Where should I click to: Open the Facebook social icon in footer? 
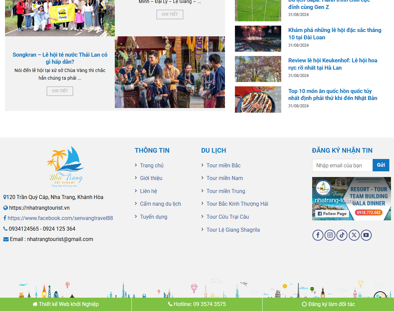(x=318, y=235)
